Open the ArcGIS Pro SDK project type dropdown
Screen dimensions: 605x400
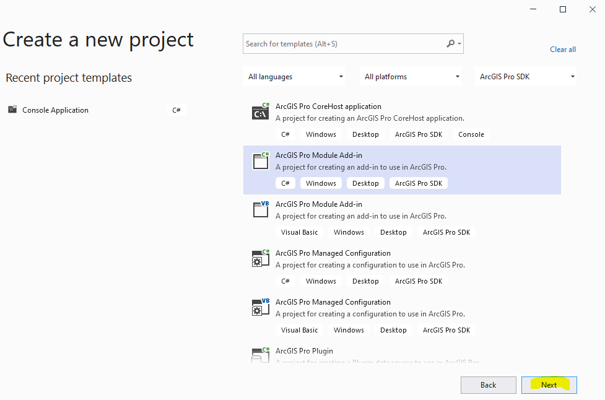[526, 77]
